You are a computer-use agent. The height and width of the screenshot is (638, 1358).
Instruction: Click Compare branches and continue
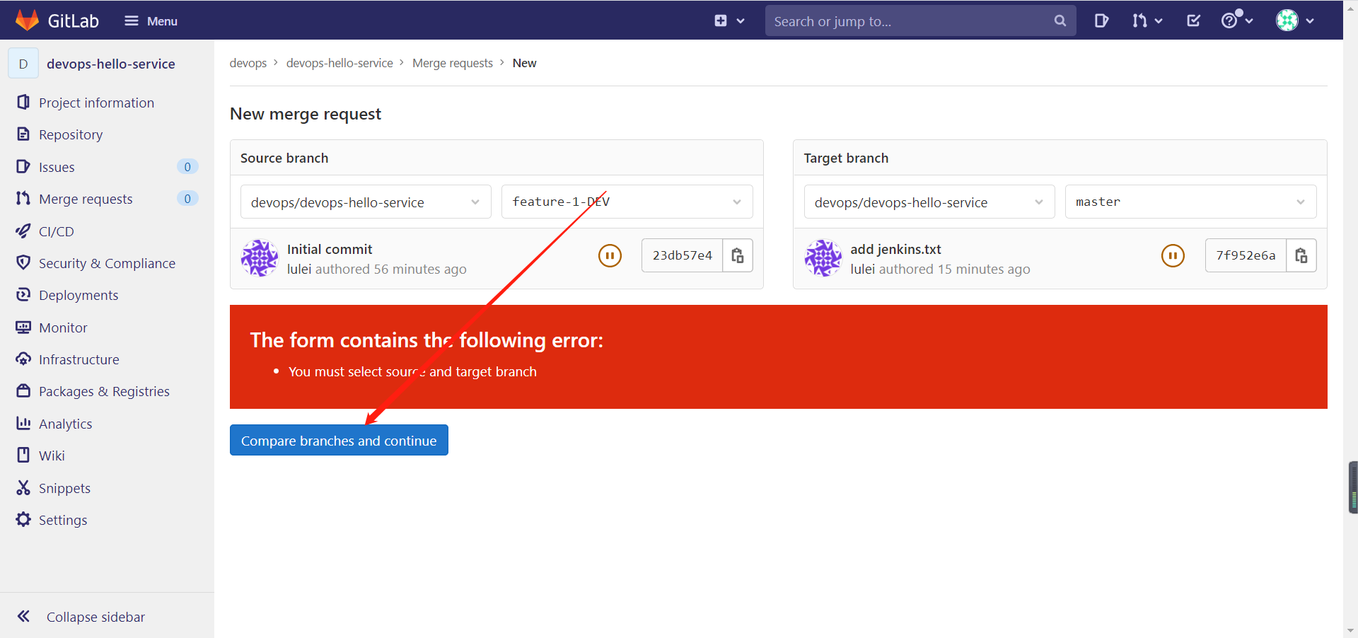point(339,440)
